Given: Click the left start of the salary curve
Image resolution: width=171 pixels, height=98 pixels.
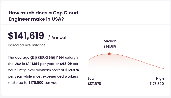Looking at the screenshot, I should point(89,60).
